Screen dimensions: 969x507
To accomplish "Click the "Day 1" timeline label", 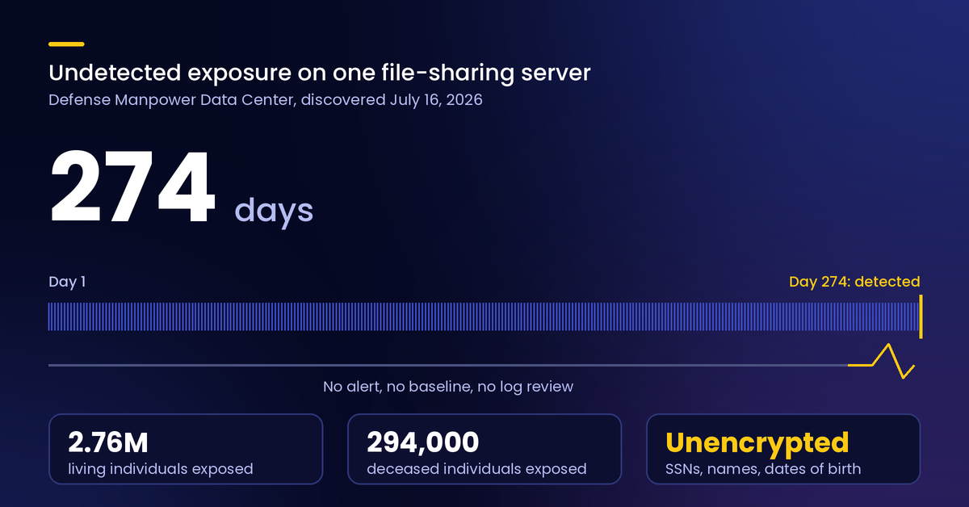I will tap(67, 282).
